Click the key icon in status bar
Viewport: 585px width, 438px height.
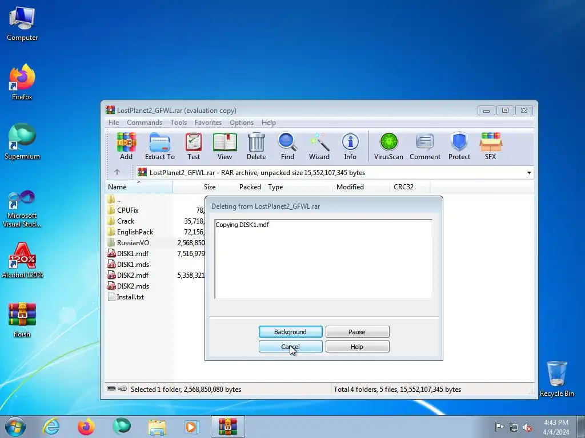pyautogui.click(x=122, y=389)
